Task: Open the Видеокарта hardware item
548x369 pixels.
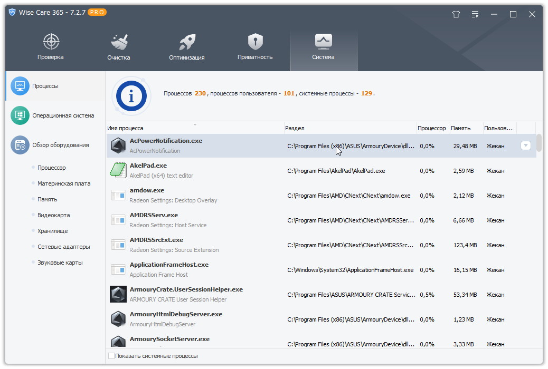Action: tap(53, 215)
